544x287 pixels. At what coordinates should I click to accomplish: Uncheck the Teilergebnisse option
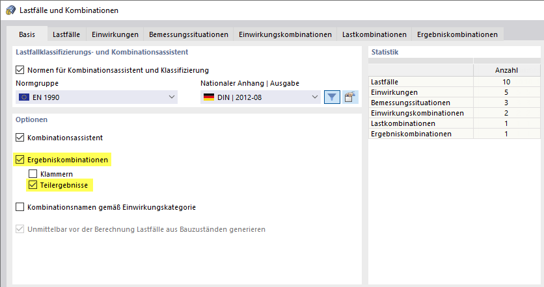point(33,185)
